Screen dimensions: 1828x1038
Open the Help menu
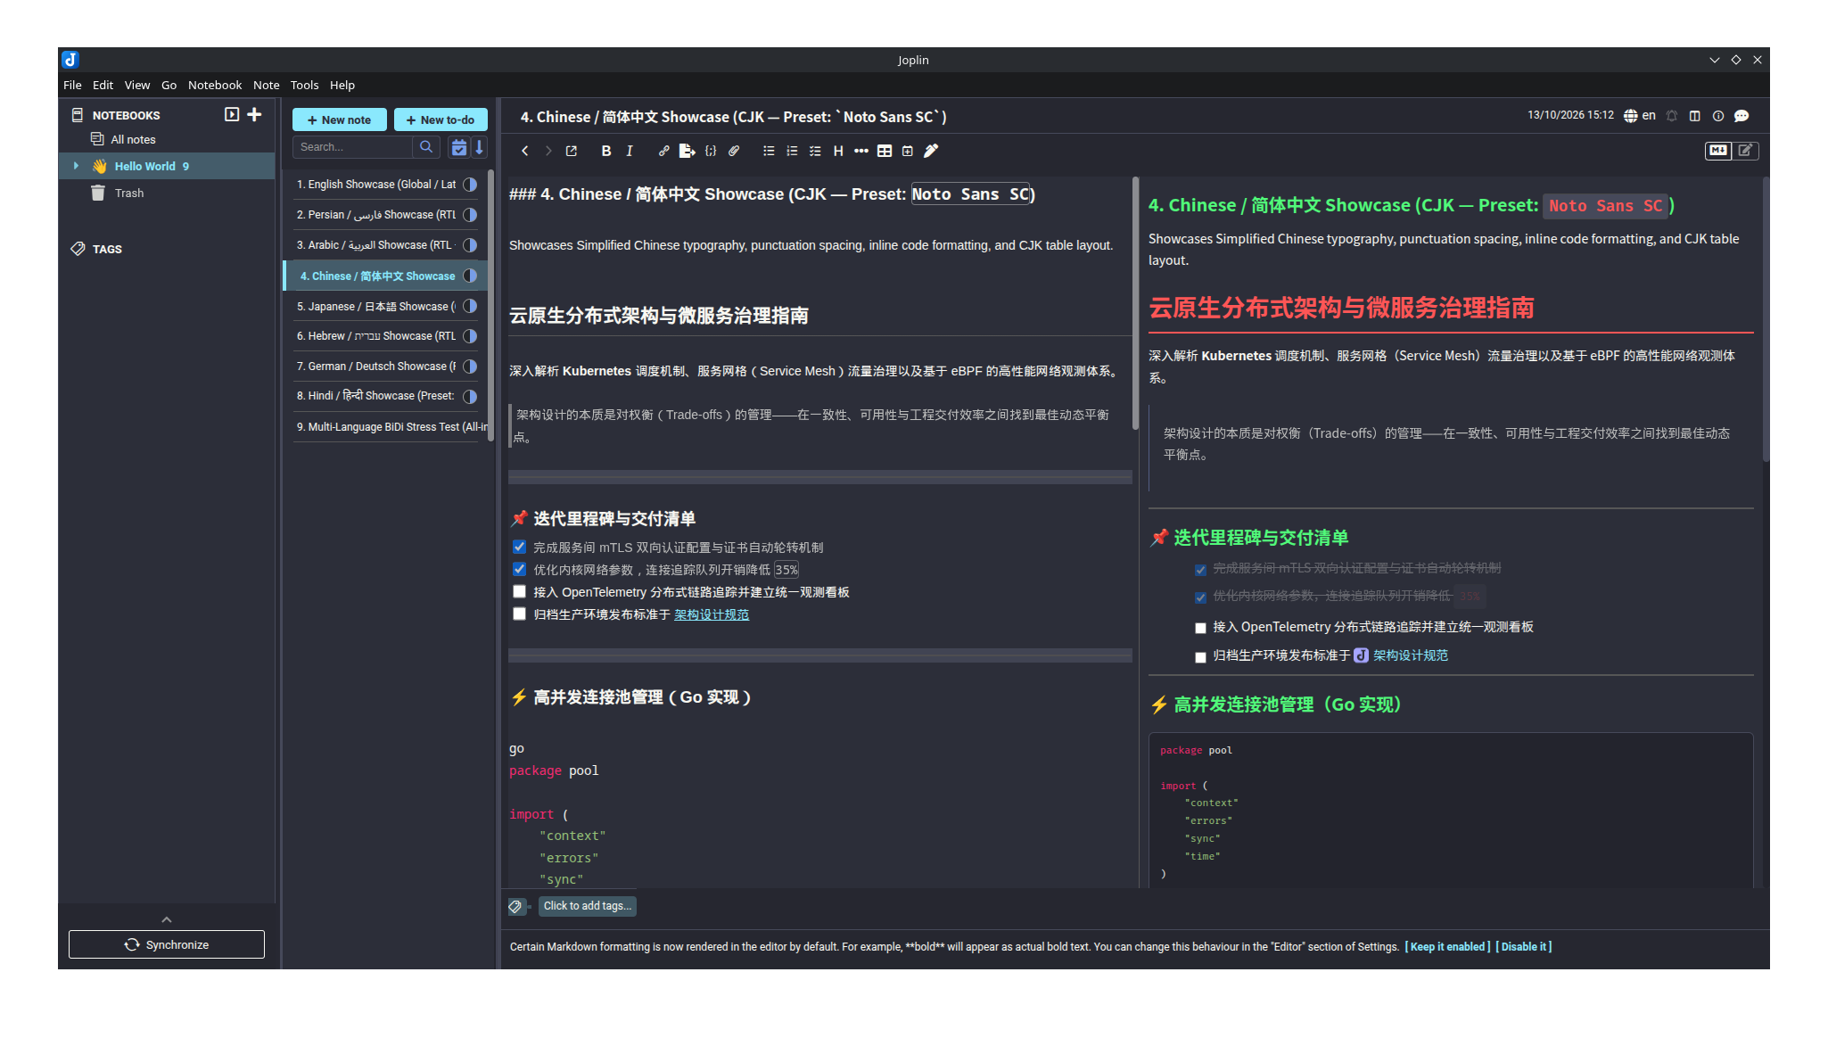(342, 85)
